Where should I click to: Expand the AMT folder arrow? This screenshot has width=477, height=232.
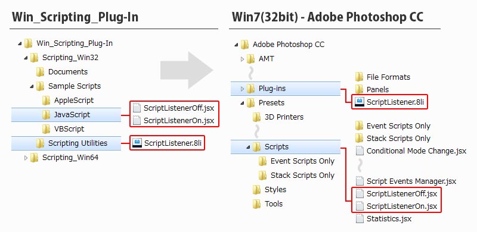[243, 59]
